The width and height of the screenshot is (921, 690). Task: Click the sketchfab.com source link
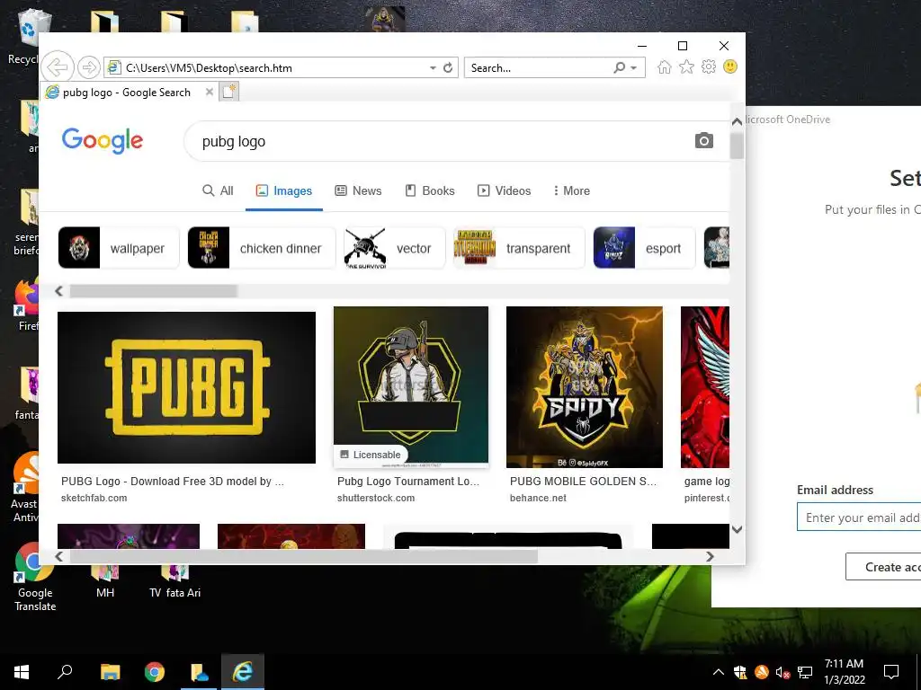pyautogui.click(x=94, y=498)
